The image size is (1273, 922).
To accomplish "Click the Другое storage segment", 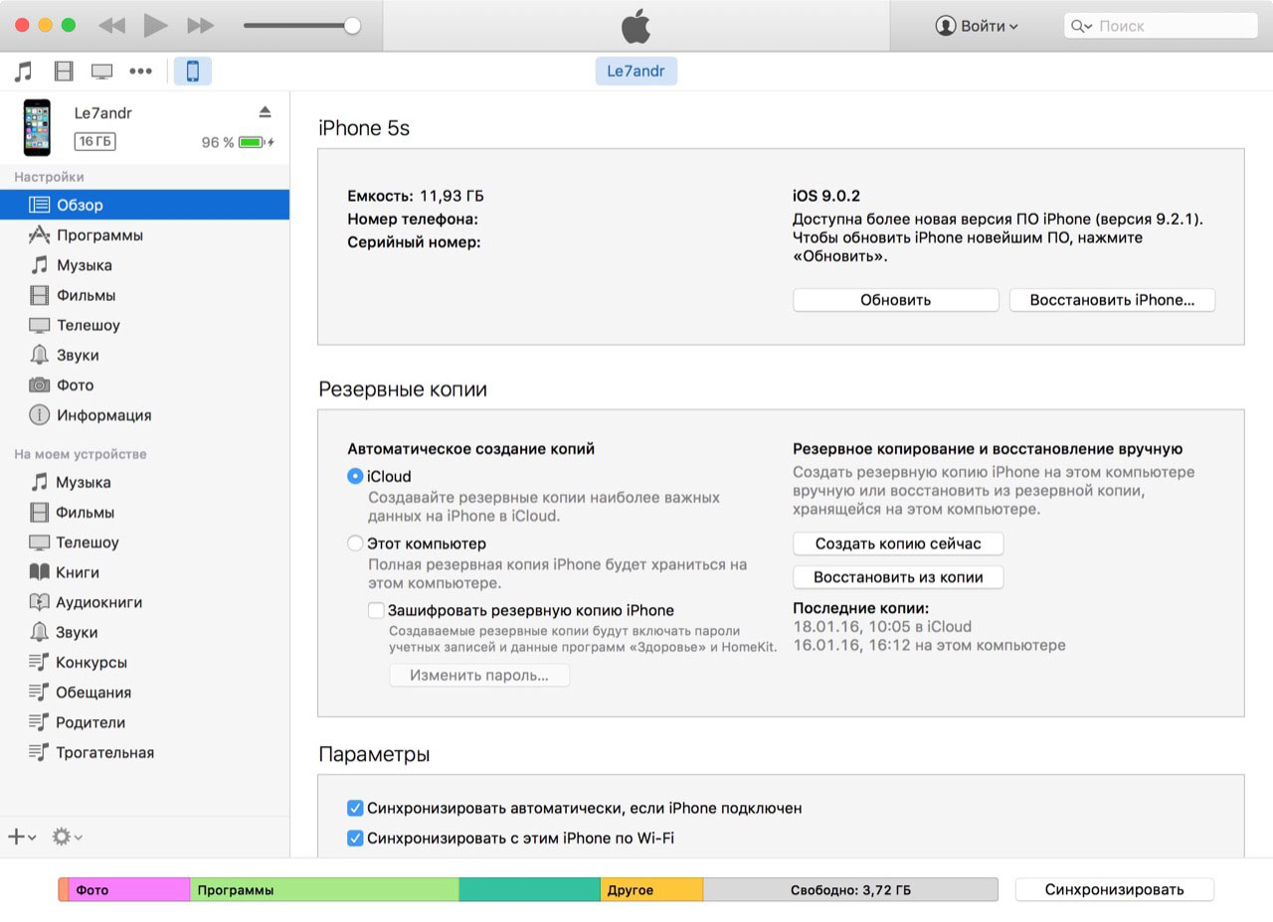I will (651, 889).
